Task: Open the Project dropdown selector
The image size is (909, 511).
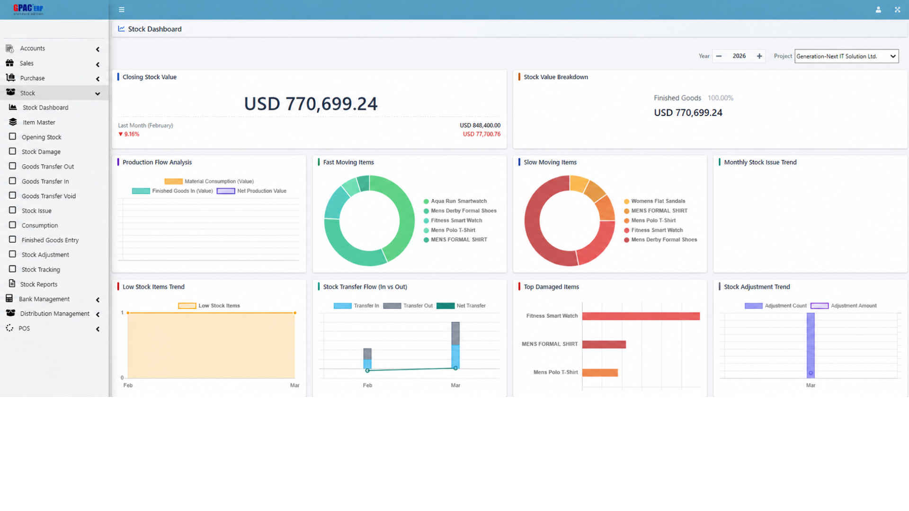Action: pyautogui.click(x=846, y=56)
